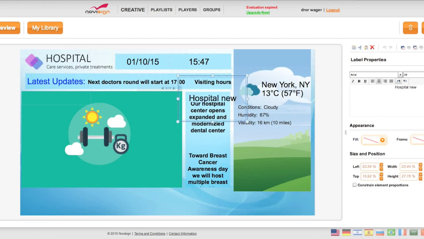
Task: Click the Upgrade Now! link
Action: 258,13
